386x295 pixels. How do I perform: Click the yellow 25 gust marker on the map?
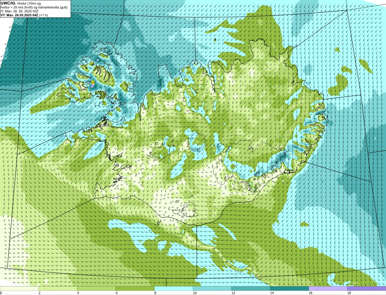[x=93, y=82]
